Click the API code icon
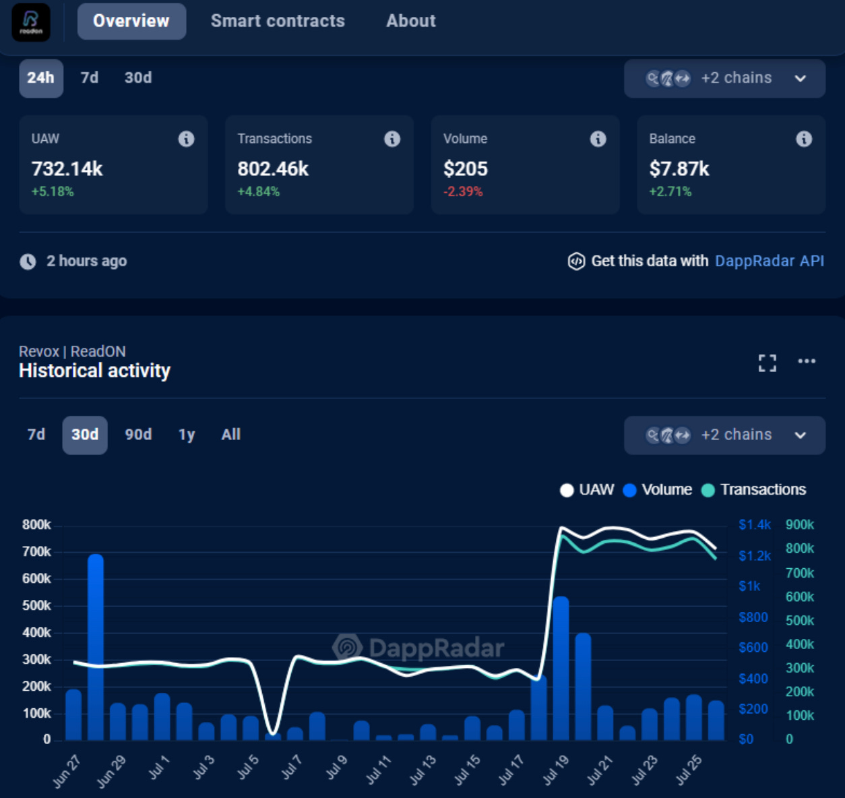The image size is (845, 798). pyautogui.click(x=576, y=262)
